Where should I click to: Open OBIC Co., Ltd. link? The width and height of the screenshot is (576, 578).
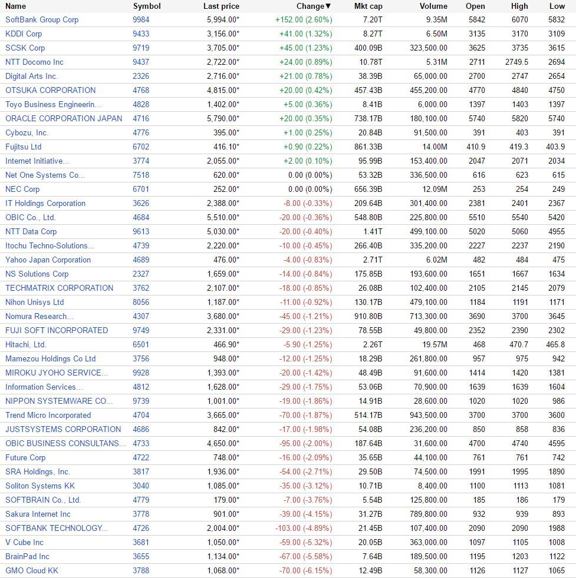pos(30,218)
